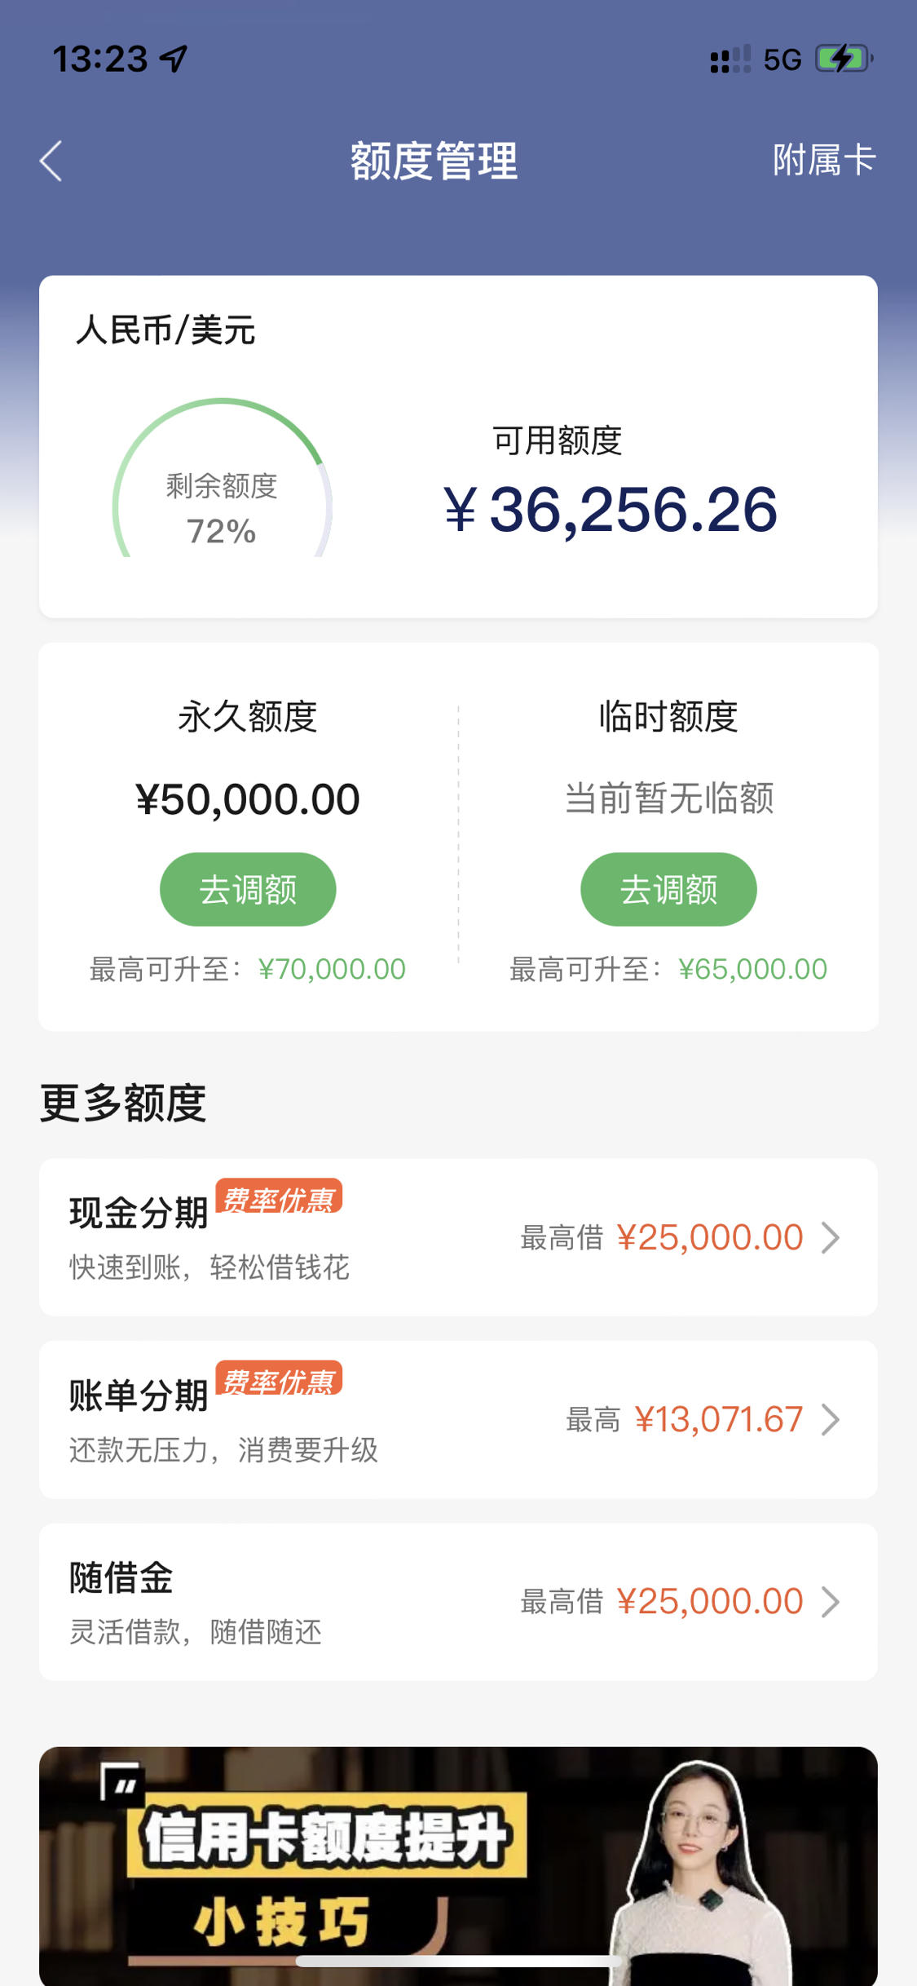Tap the available credit amount ¥36,256.26
This screenshot has height=1986, width=917.
point(611,510)
